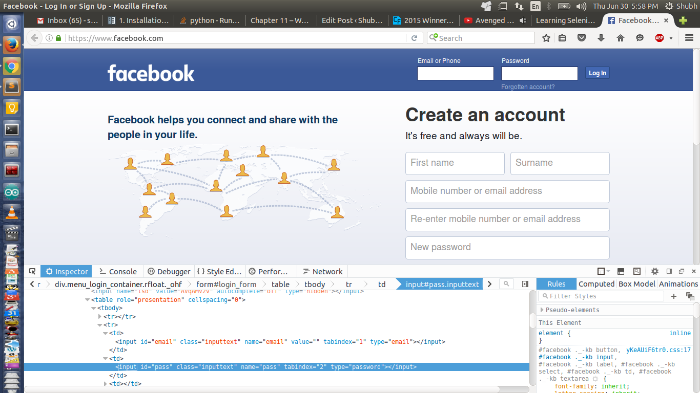Toggle responsive design mode in devtools
Screen dimensions: 700x393
point(637,271)
